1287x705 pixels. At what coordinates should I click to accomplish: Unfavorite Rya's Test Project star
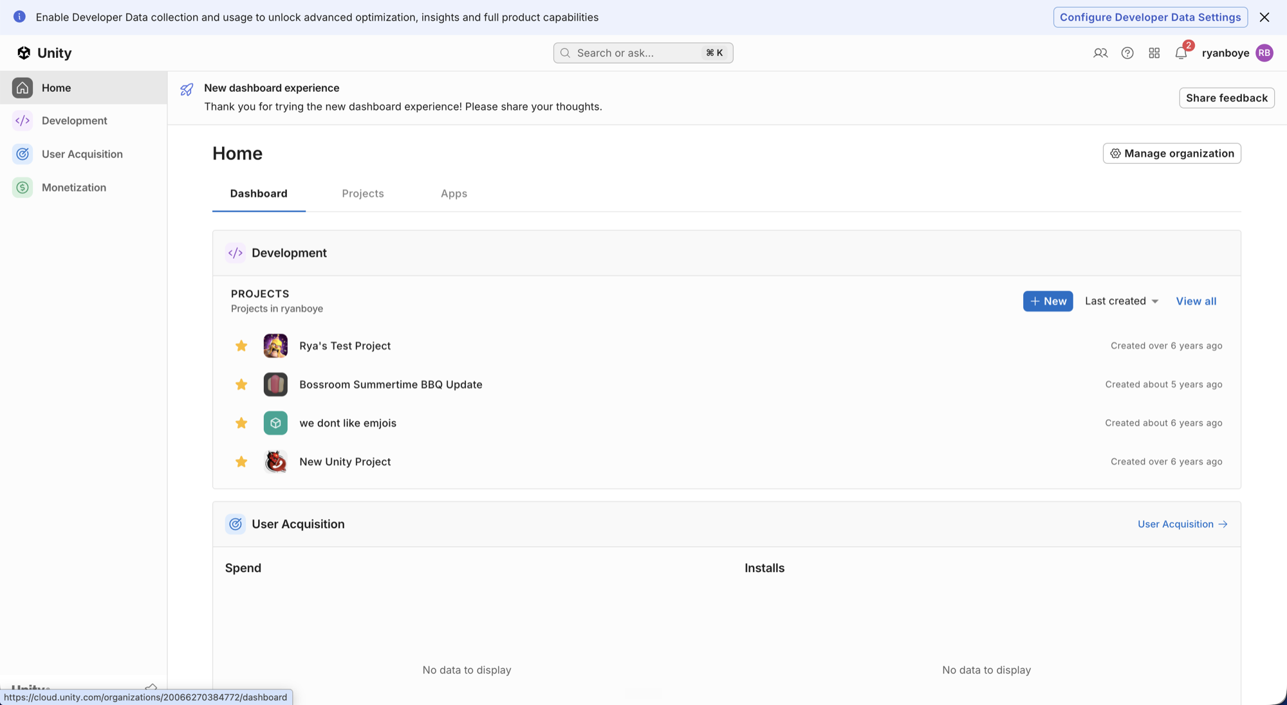click(241, 346)
